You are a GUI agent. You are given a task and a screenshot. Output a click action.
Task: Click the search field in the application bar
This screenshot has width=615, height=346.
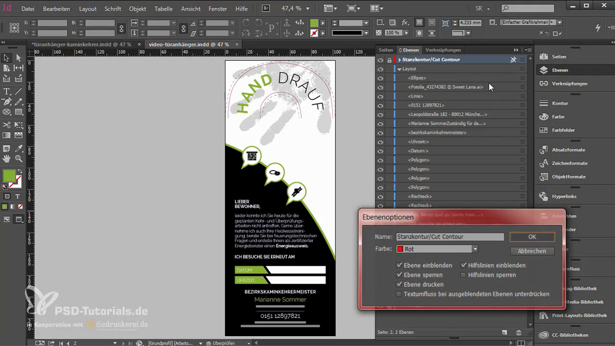tap(528, 8)
